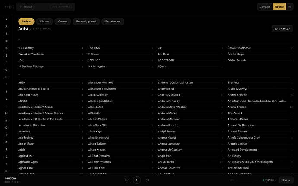Skip to next track
The height and width of the screenshot is (186, 298).
pyautogui.click(x=147, y=180)
